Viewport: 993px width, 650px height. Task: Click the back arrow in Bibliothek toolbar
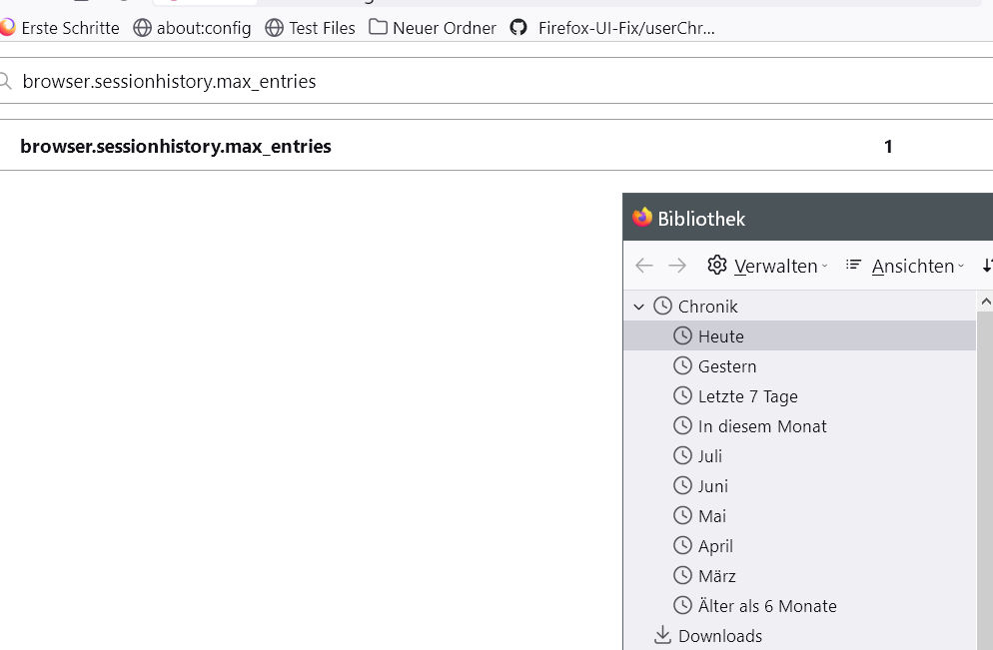tap(644, 266)
